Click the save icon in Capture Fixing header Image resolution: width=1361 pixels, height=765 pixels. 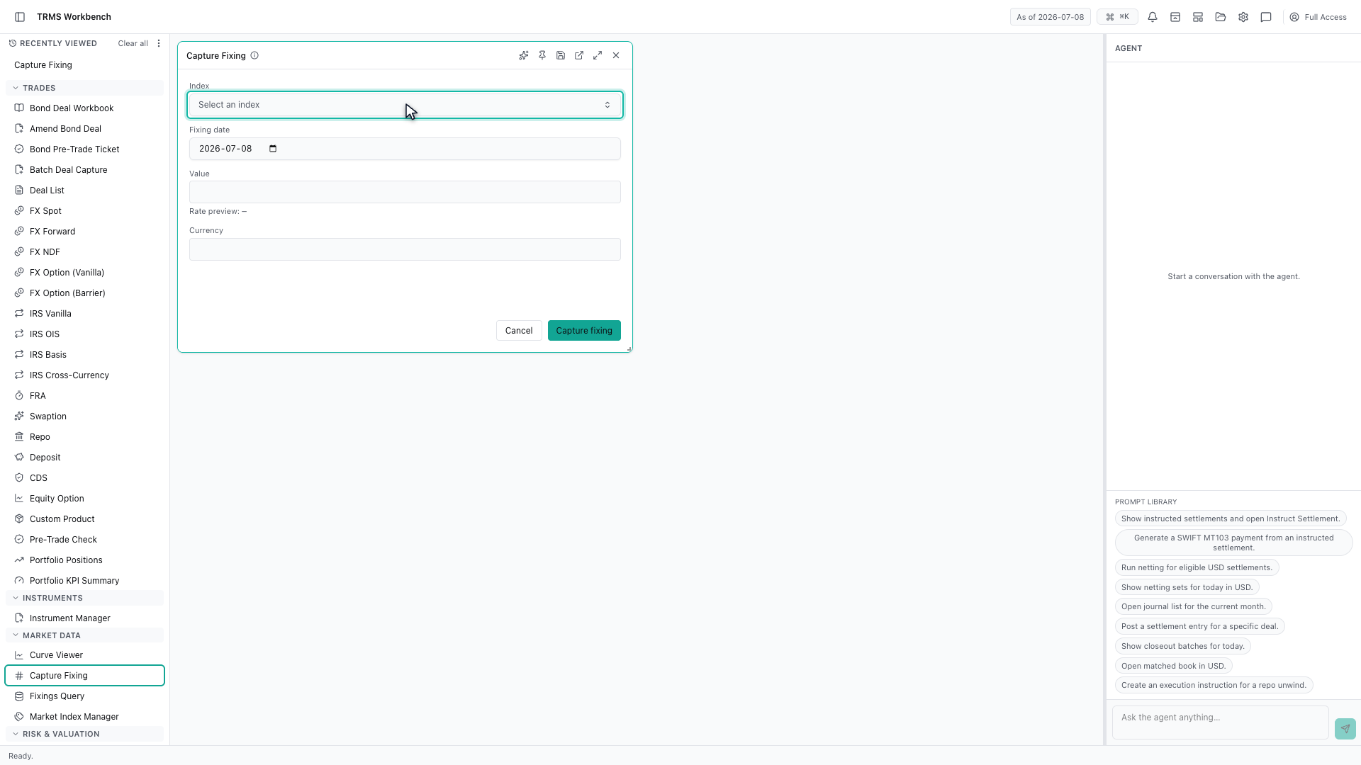pos(561,55)
